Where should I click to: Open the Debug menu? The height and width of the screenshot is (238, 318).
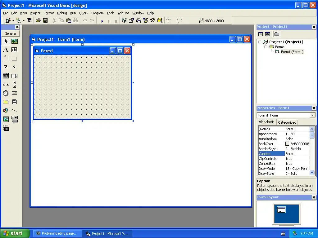pyautogui.click(x=62, y=13)
